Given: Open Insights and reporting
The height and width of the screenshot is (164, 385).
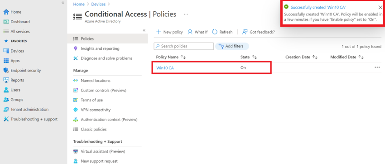Looking at the screenshot, I should (100, 48).
